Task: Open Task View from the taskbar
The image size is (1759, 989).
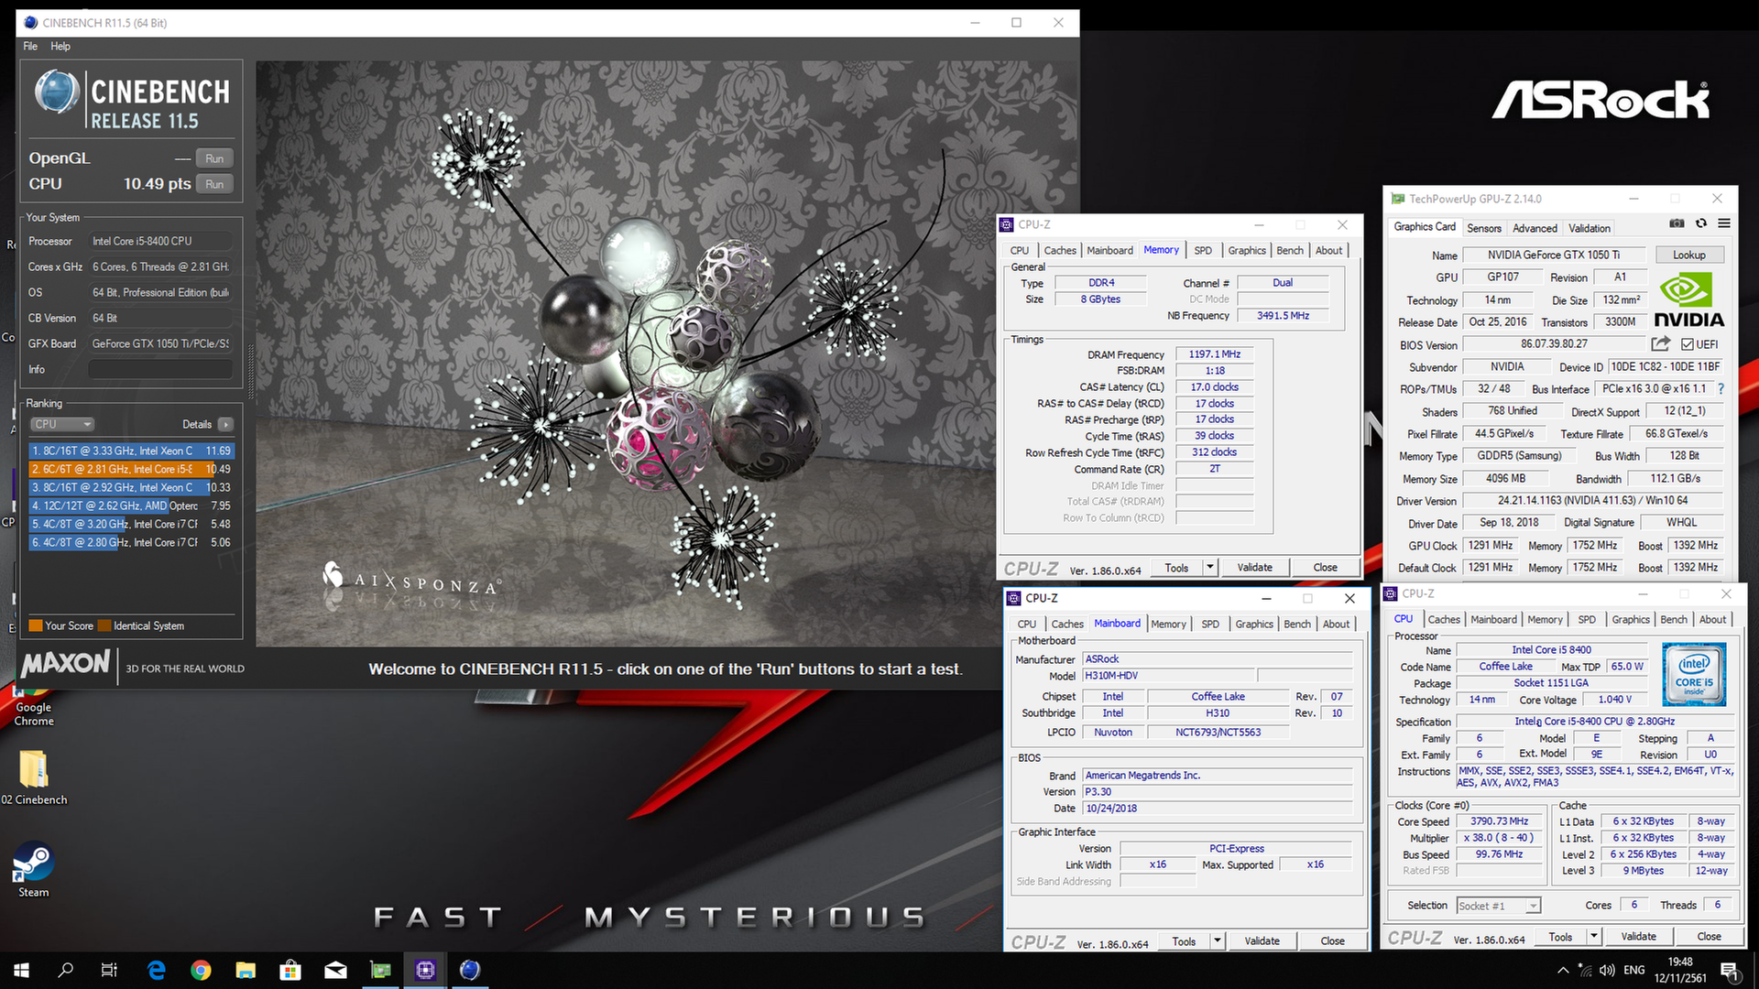Action: pos(109,970)
